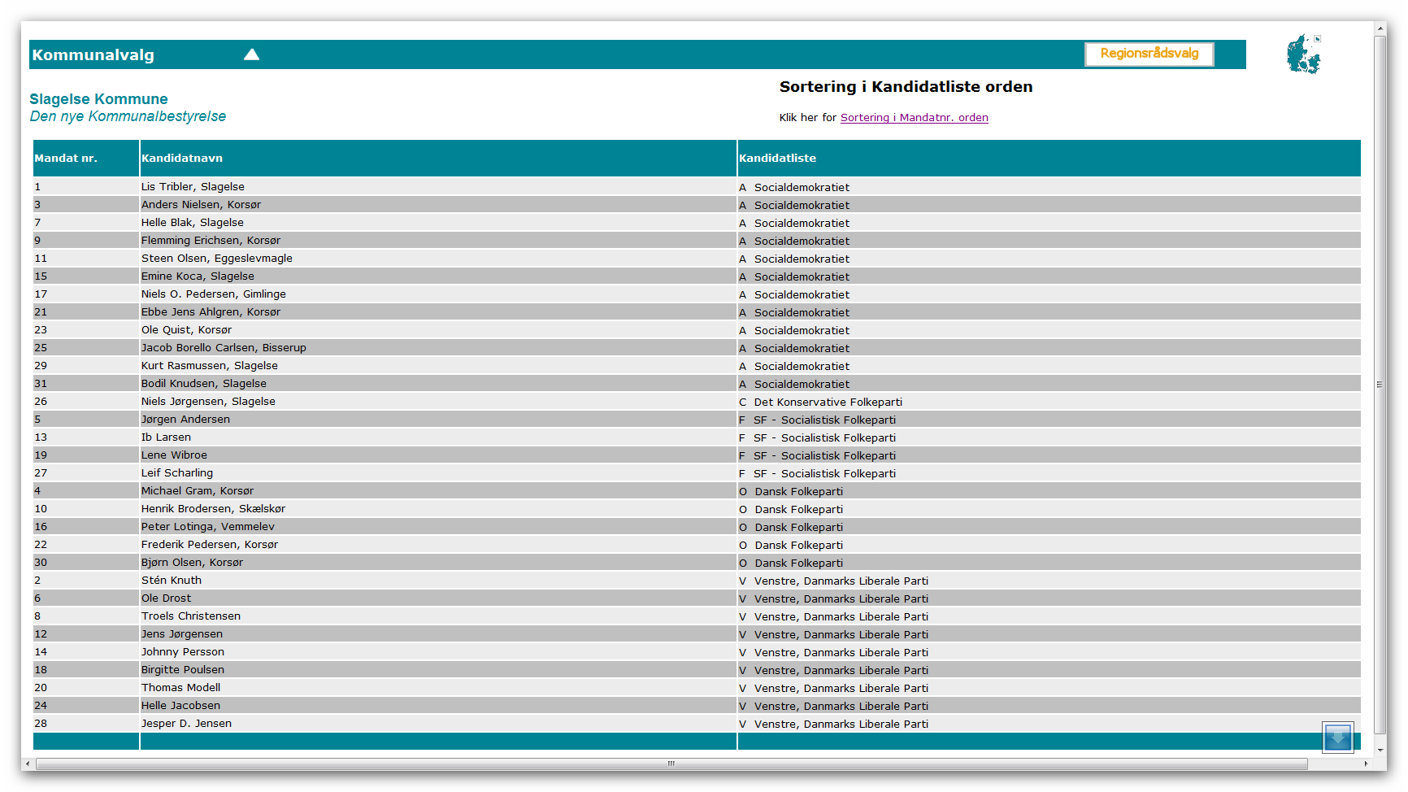Image resolution: width=1408 pixels, height=792 pixels.
Task: Open the Regionsrådsvalg button
Action: pyautogui.click(x=1149, y=54)
